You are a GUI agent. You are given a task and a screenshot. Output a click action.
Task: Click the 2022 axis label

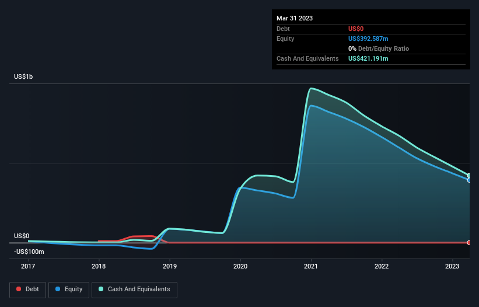tap(382, 266)
